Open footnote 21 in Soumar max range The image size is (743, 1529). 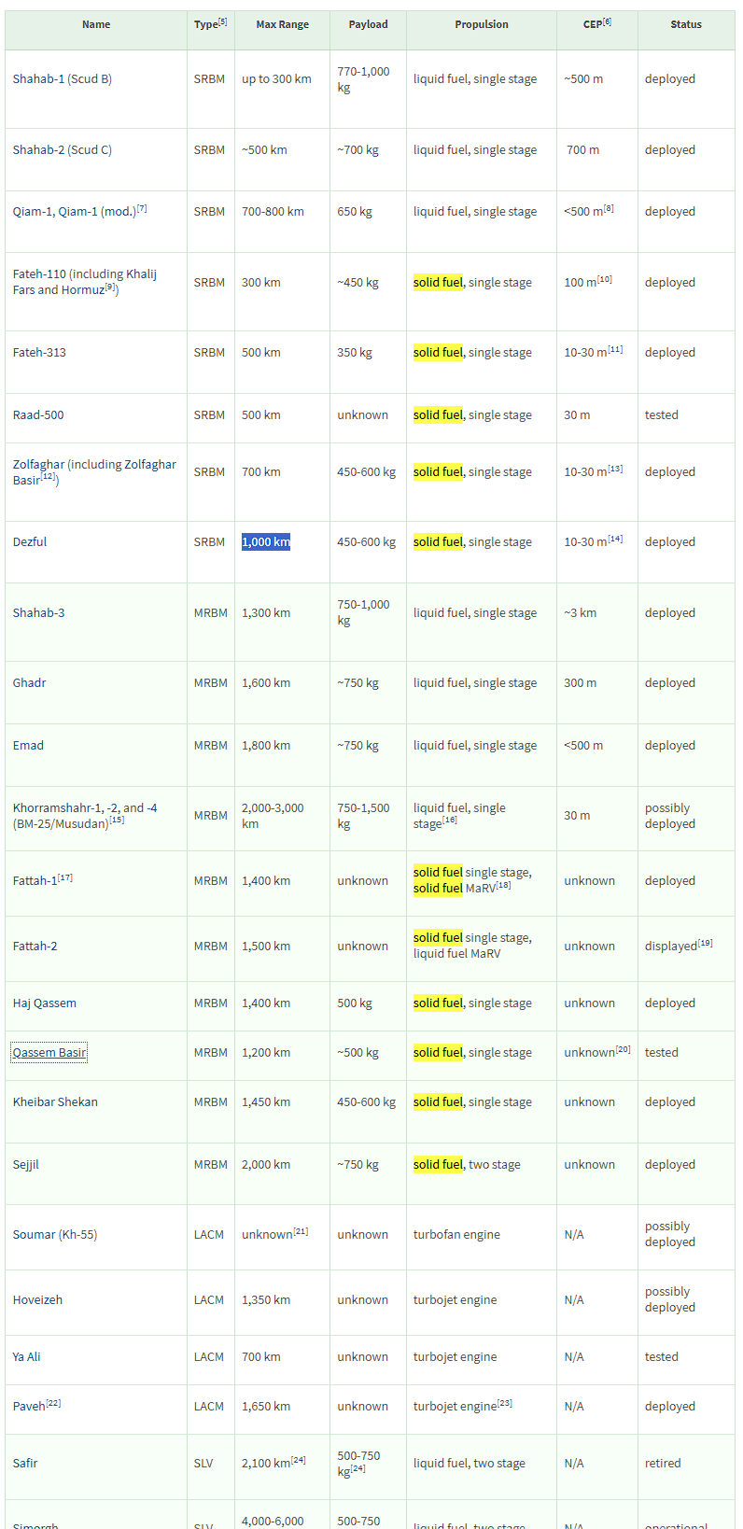pyautogui.click(x=301, y=1231)
